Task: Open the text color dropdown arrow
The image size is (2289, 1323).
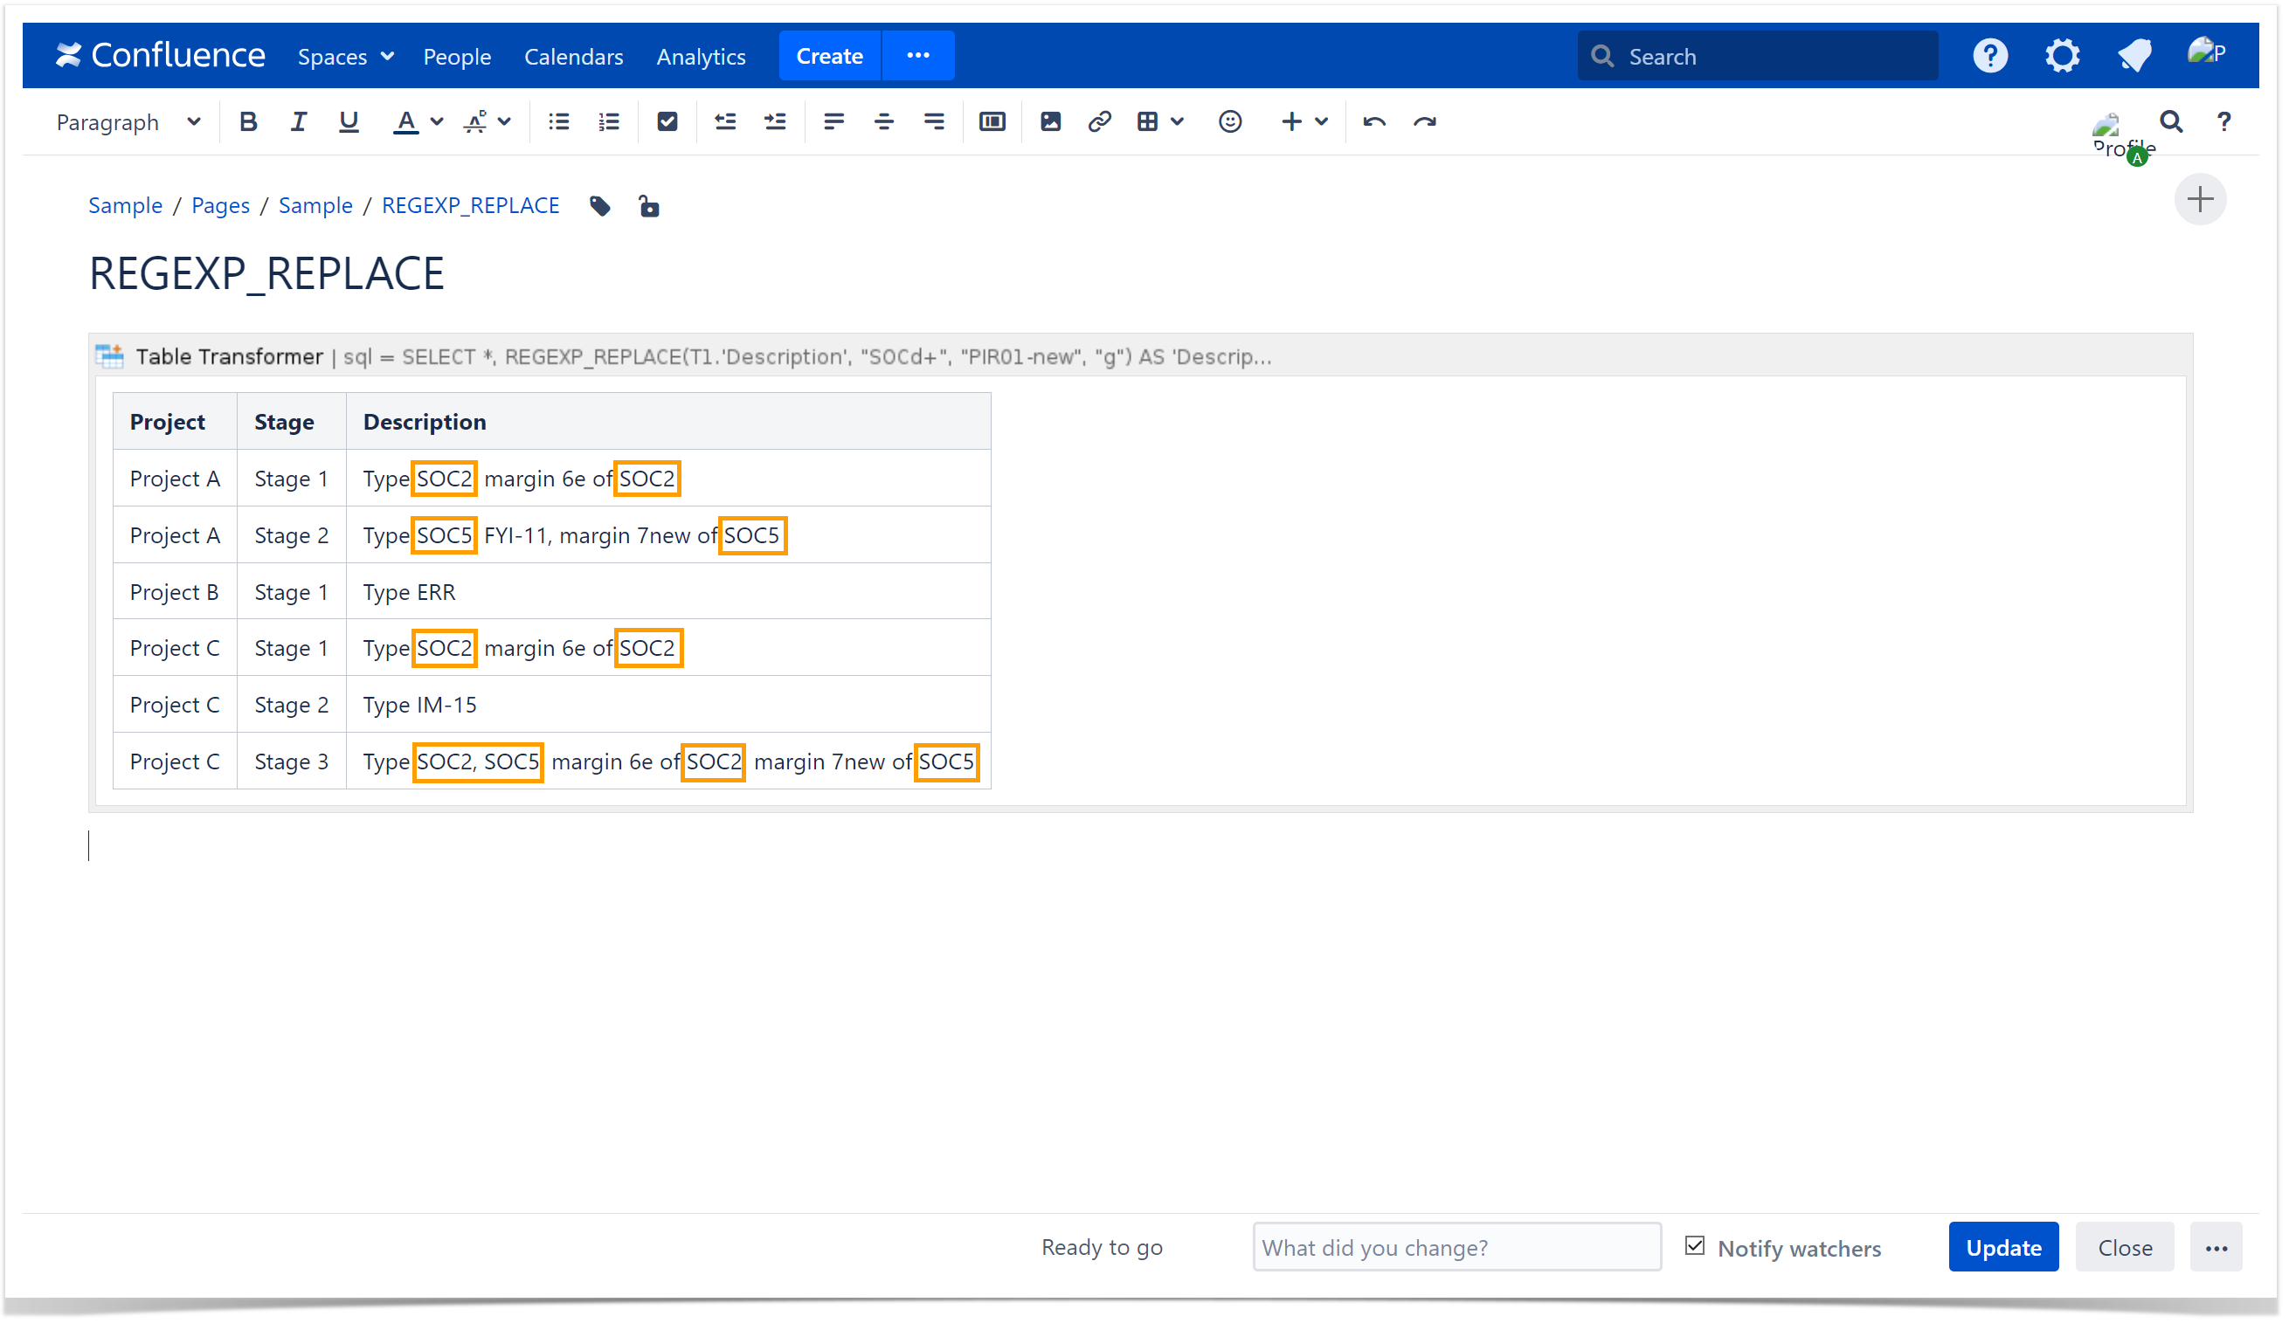Action: [437, 121]
